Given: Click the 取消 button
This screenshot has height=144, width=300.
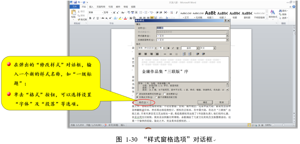Looking at the screenshot, I should [x=221, y=102].
